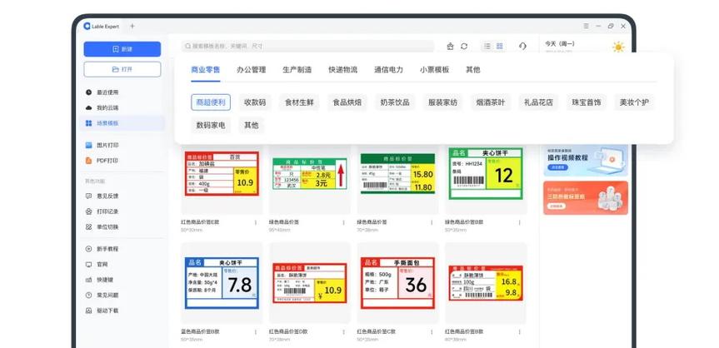This screenshot has width=719, height=348.
Task: Choose the 珠宝首饰 subcategory
Action: (x=587, y=102)
